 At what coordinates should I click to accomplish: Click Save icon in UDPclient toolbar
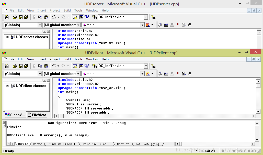tap(21, 66)
